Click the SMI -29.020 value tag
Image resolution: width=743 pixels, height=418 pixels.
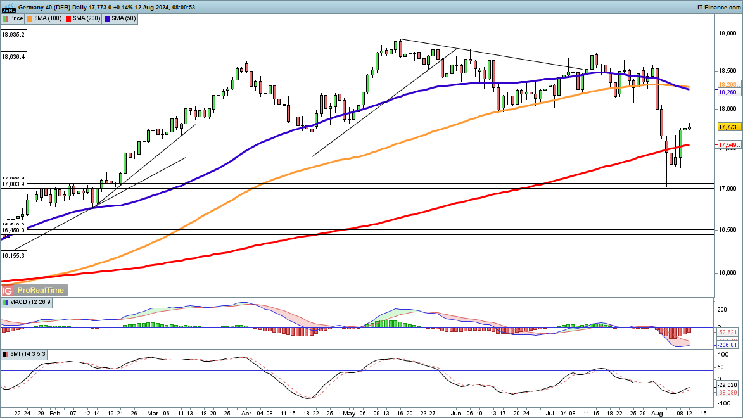tap(729, 385)
